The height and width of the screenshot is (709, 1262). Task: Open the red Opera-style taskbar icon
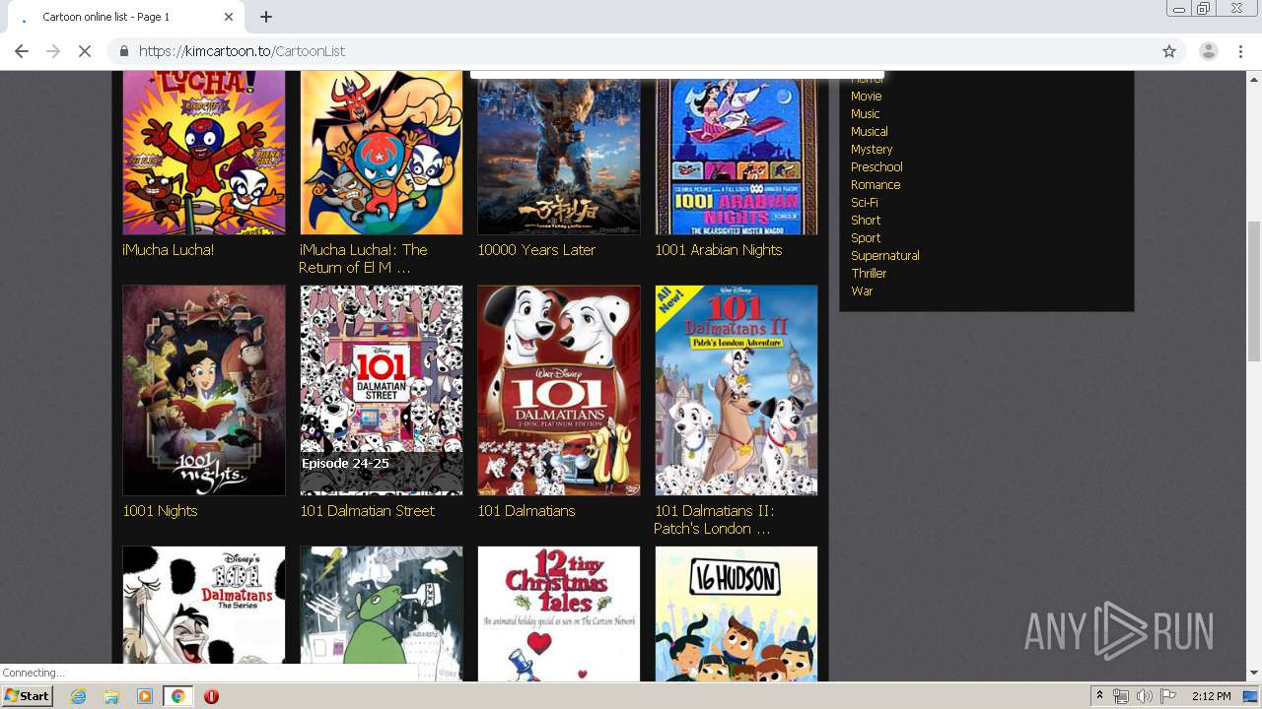coord(211,696)
